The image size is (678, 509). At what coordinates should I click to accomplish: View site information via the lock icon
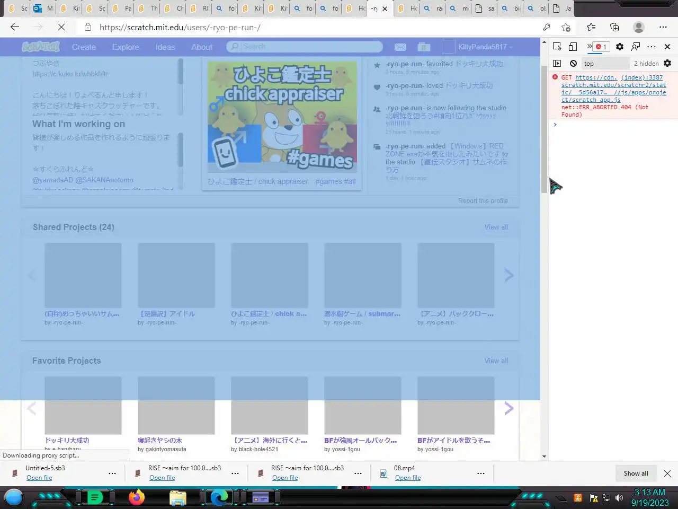click(88, 27)
